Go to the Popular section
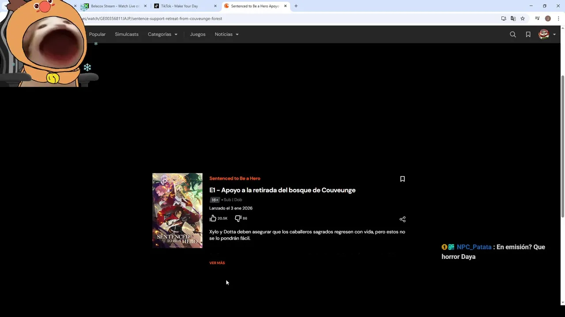This screenshot has height=317, width=565. coord(97,34)
